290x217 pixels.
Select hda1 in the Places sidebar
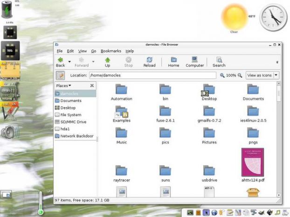pyautogui.click(x=76, y=129)
